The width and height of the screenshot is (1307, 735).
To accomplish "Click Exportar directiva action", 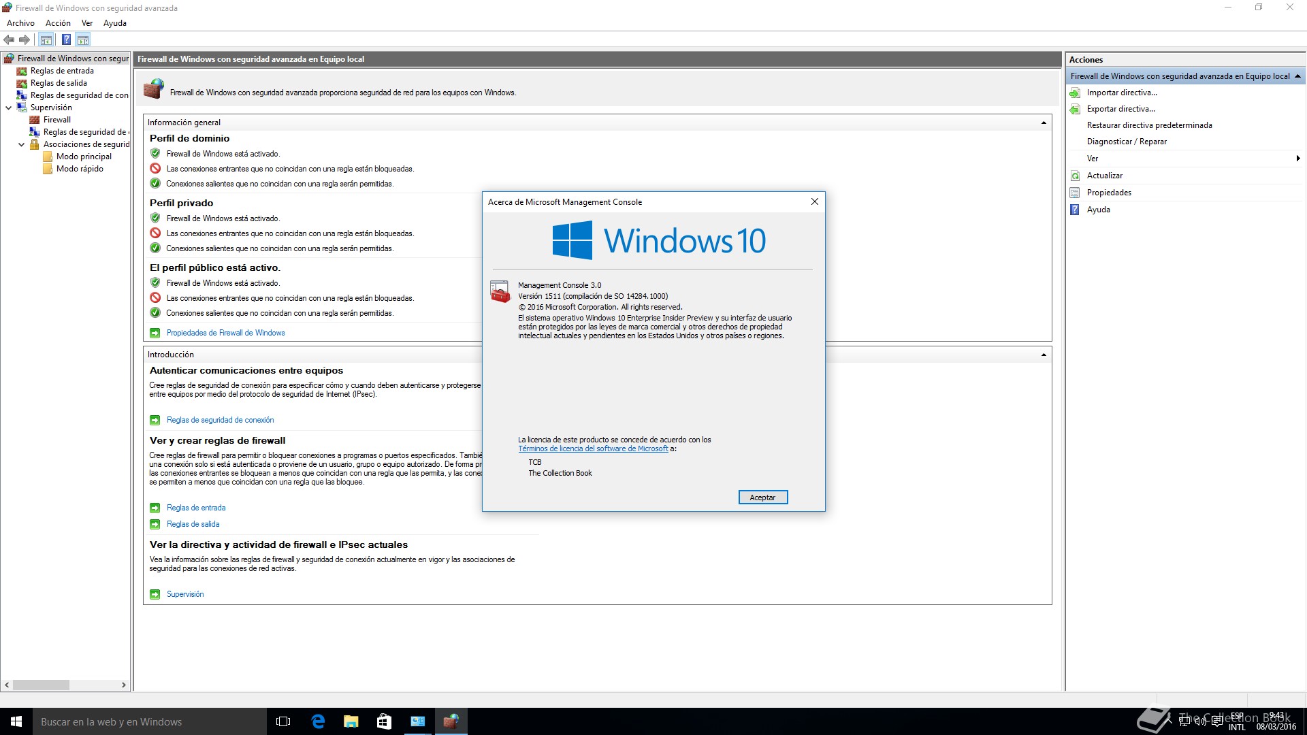I will tap(1121, 109).
